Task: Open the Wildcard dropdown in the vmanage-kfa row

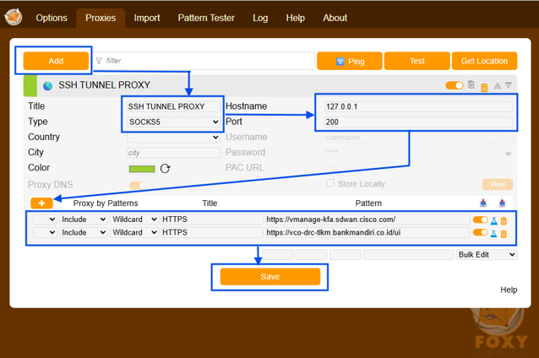Action: coord(134,220)
